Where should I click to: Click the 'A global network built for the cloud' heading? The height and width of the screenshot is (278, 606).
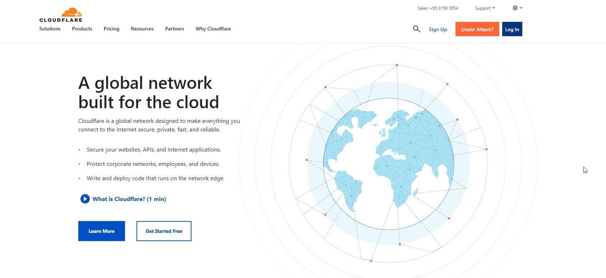149,92
